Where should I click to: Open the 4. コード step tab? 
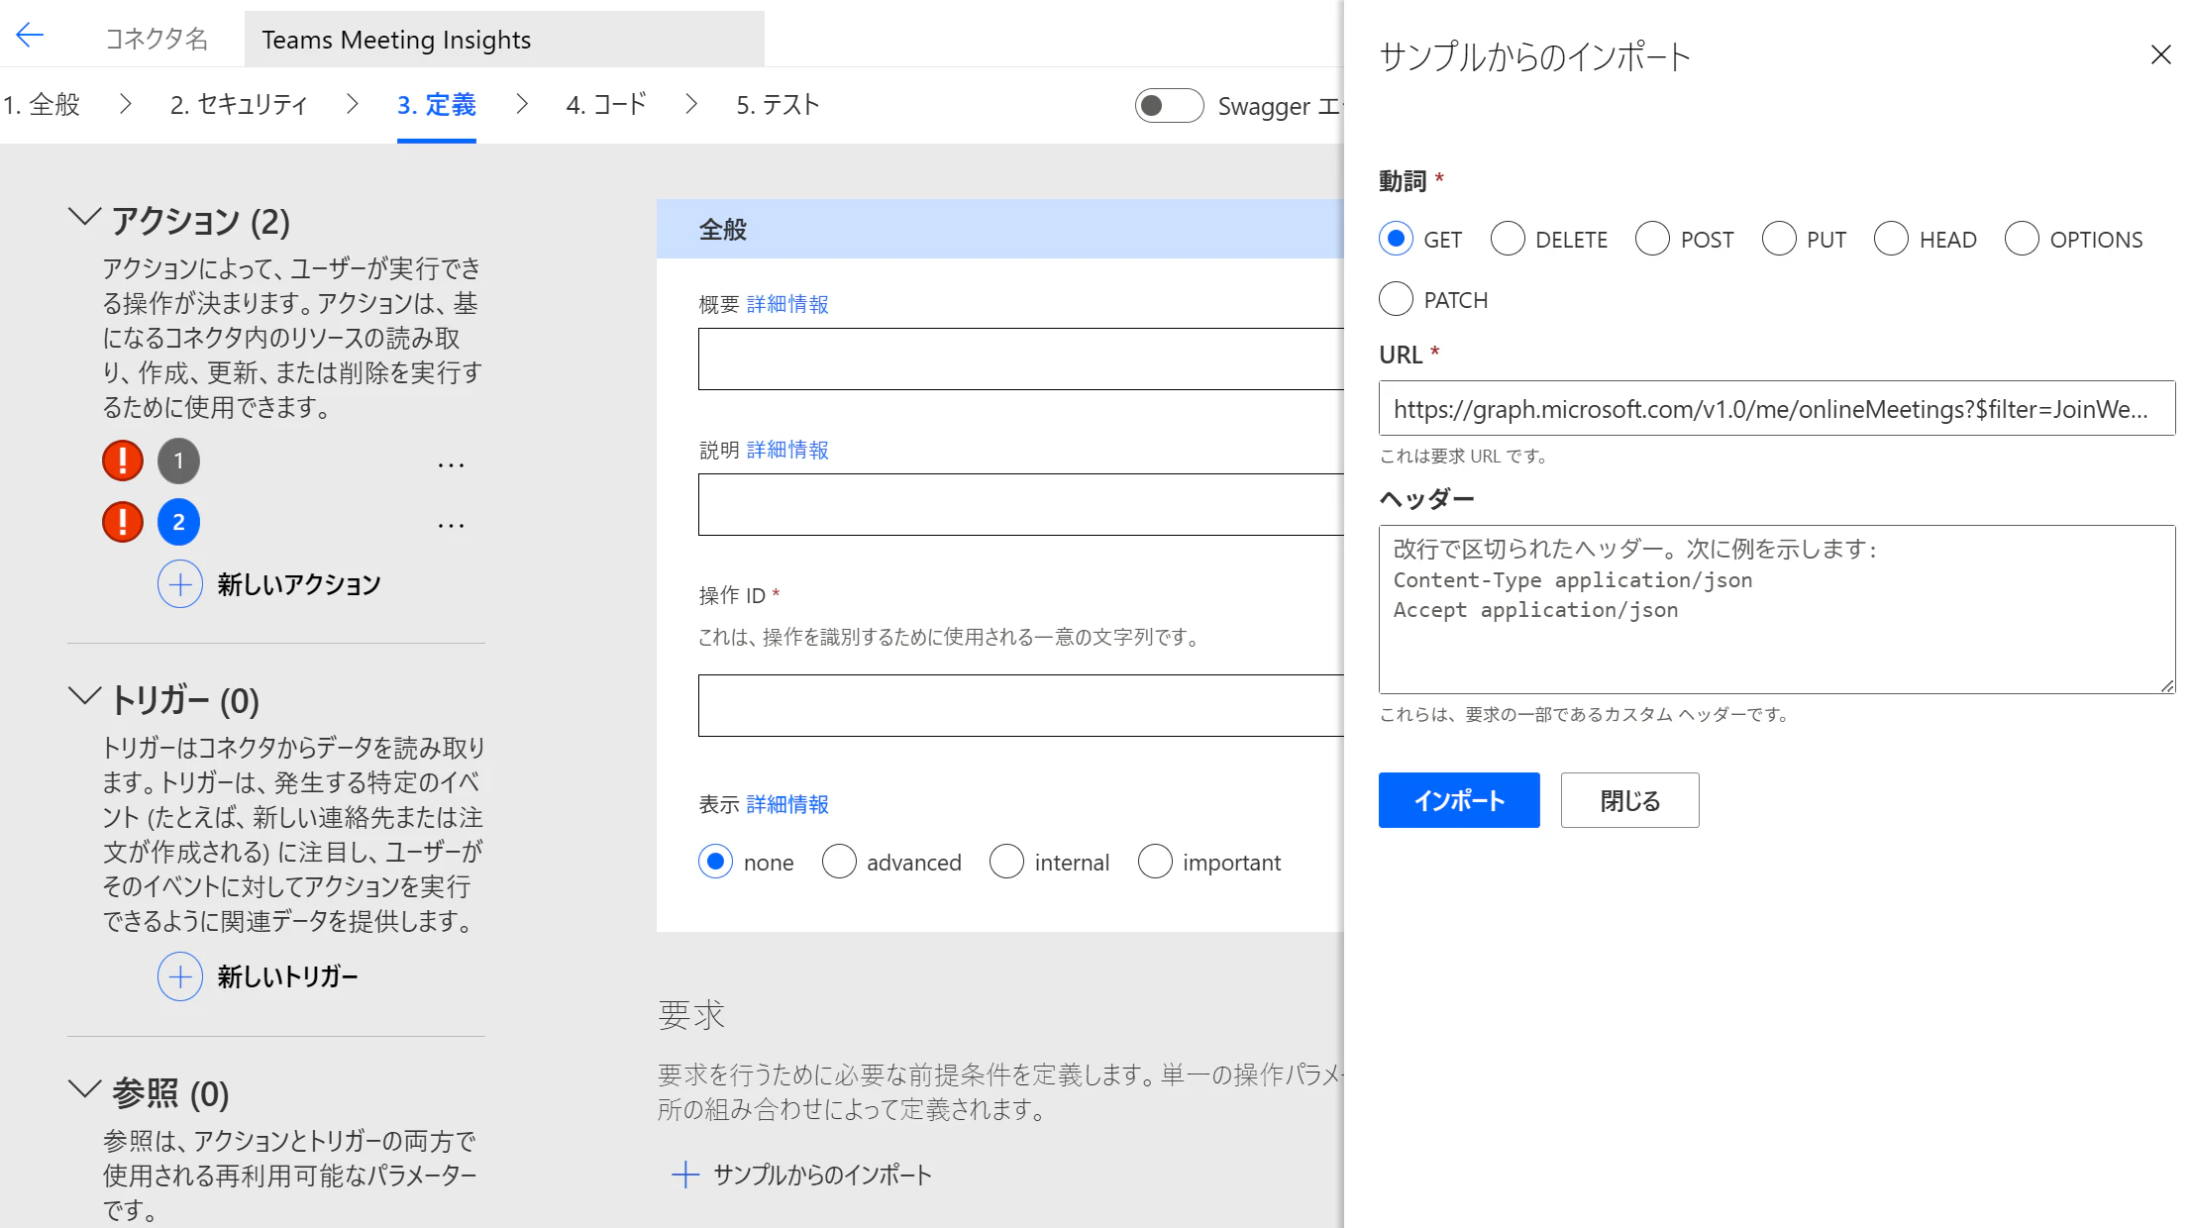pos(606,104)
